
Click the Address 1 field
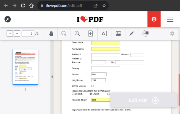point(106,55)
